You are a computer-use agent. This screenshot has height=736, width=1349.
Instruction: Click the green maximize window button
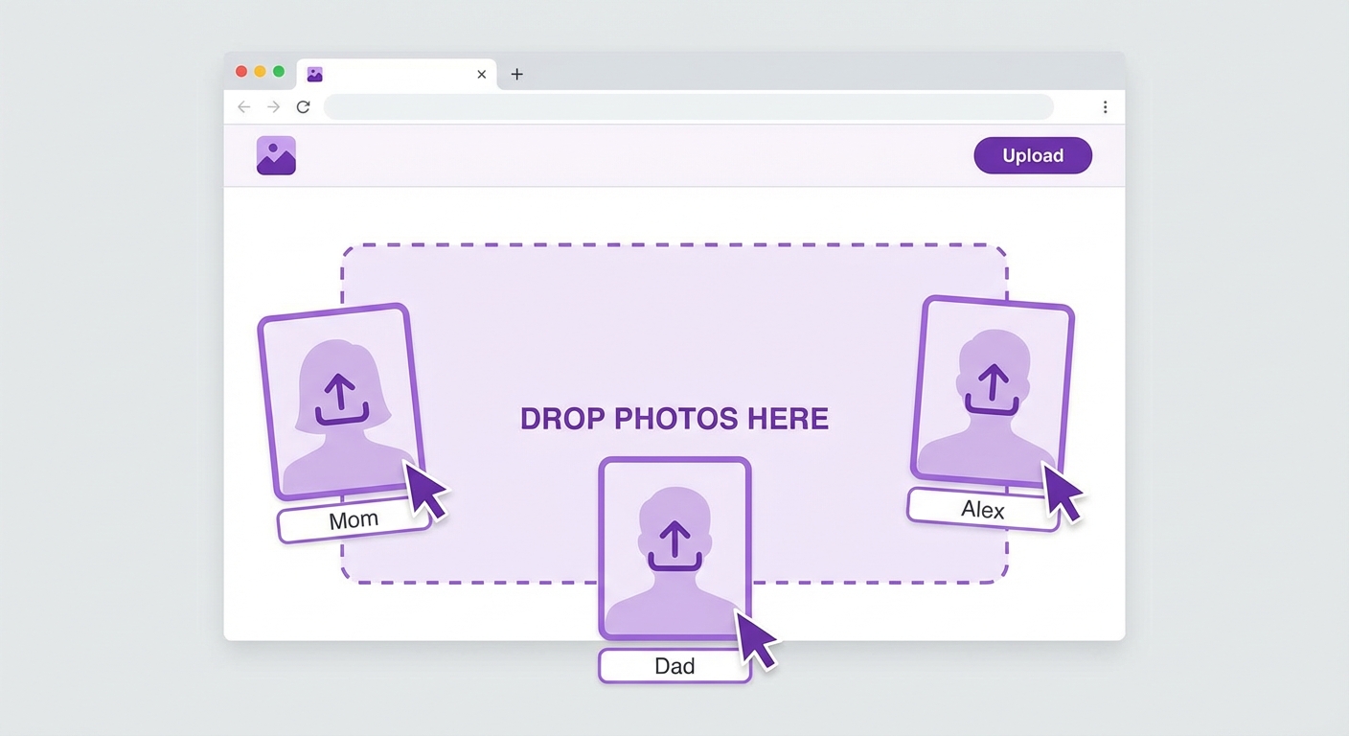279,72
